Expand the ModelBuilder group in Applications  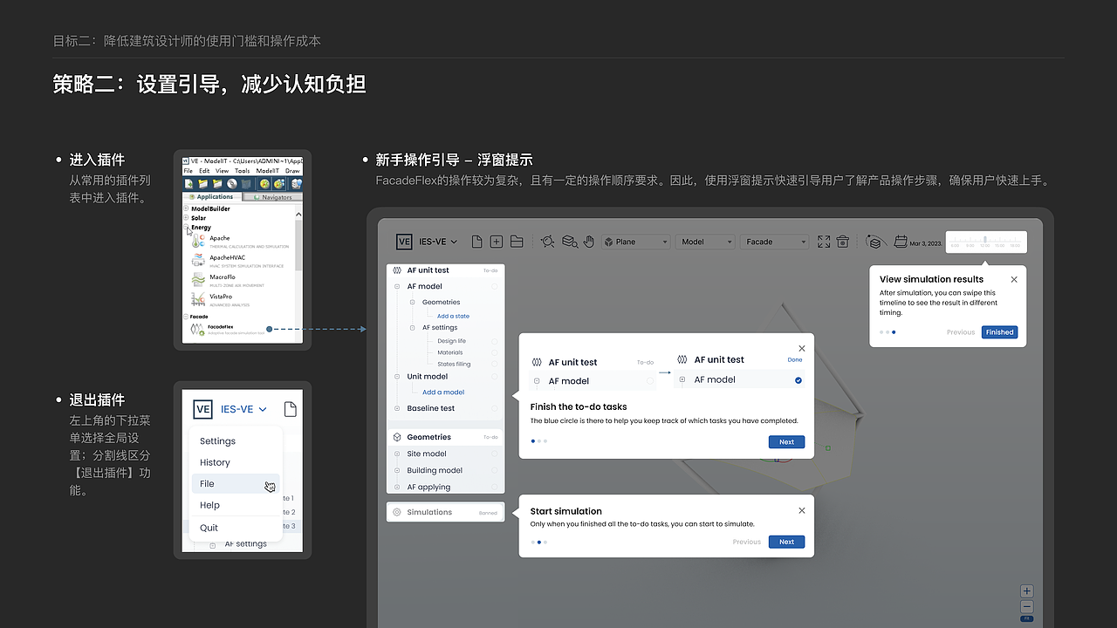point(187,209)
